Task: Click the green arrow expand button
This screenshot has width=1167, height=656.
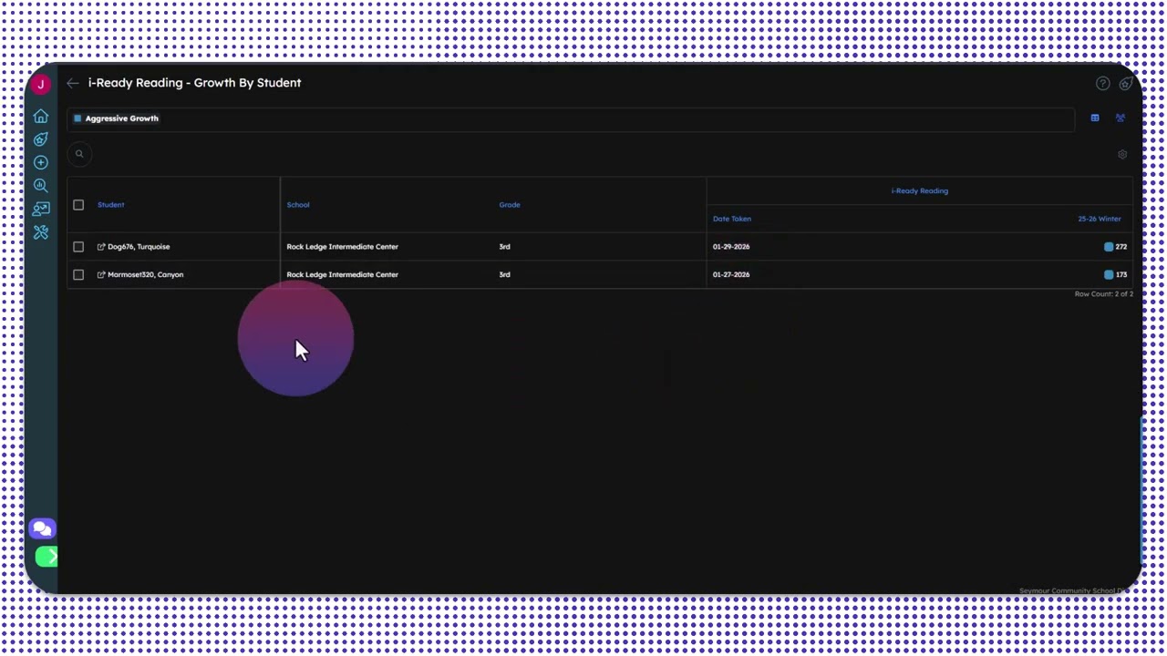Action: click(46, 557)
